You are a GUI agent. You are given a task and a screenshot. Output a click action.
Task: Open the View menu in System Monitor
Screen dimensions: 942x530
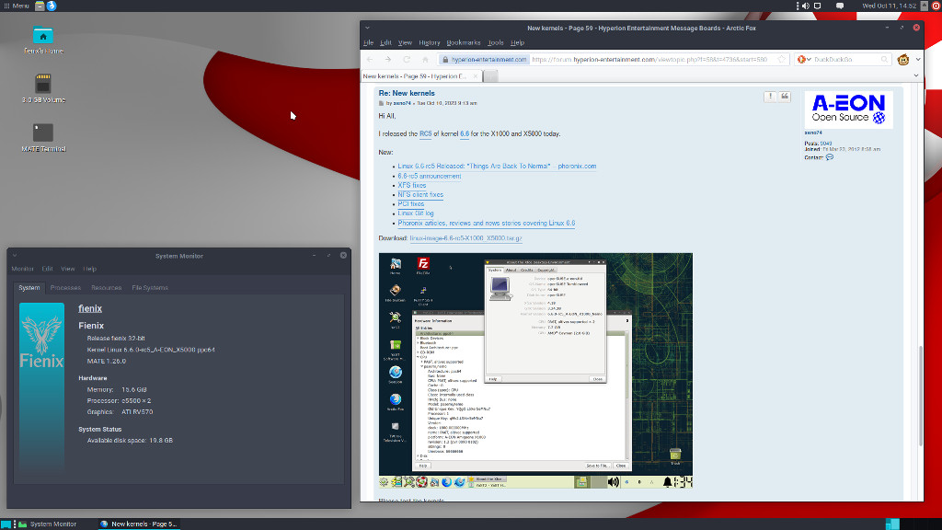point(68,269)
